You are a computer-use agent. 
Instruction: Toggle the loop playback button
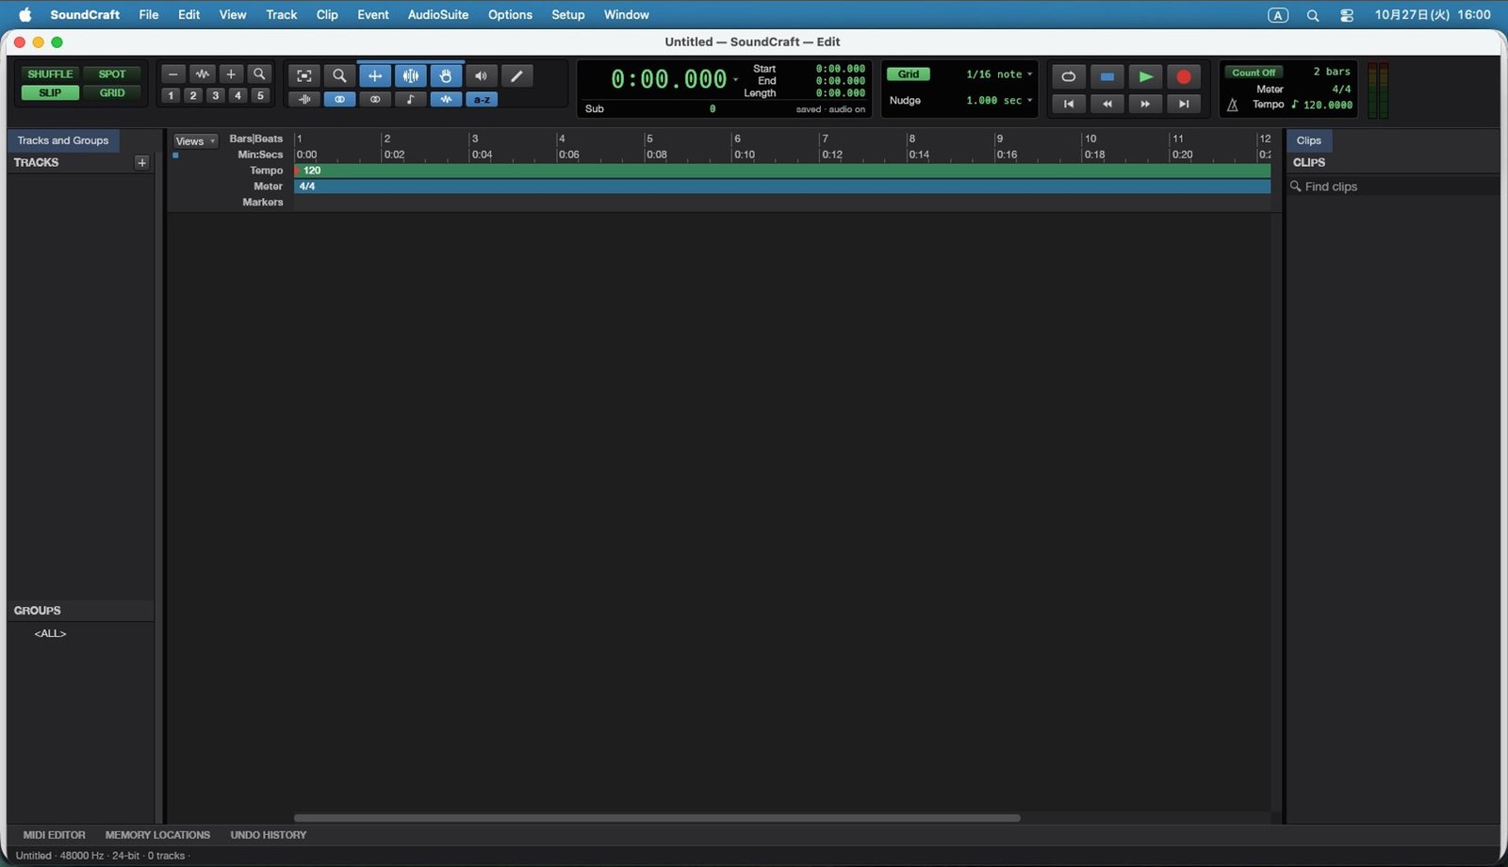(1068, 76)
